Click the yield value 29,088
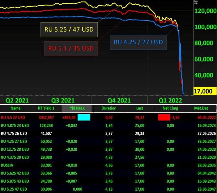217x193 pixels. coord(46,157)
